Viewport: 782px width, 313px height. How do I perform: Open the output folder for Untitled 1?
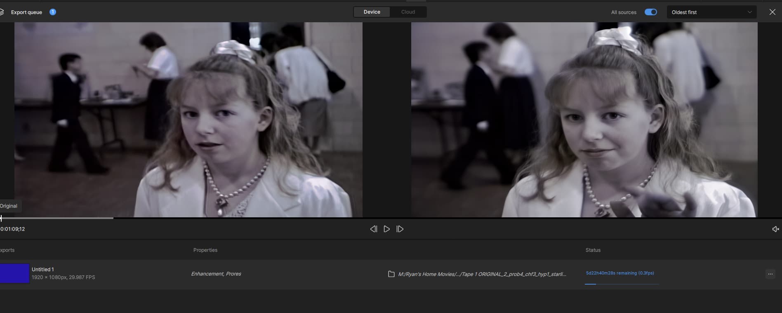[391, 274]
